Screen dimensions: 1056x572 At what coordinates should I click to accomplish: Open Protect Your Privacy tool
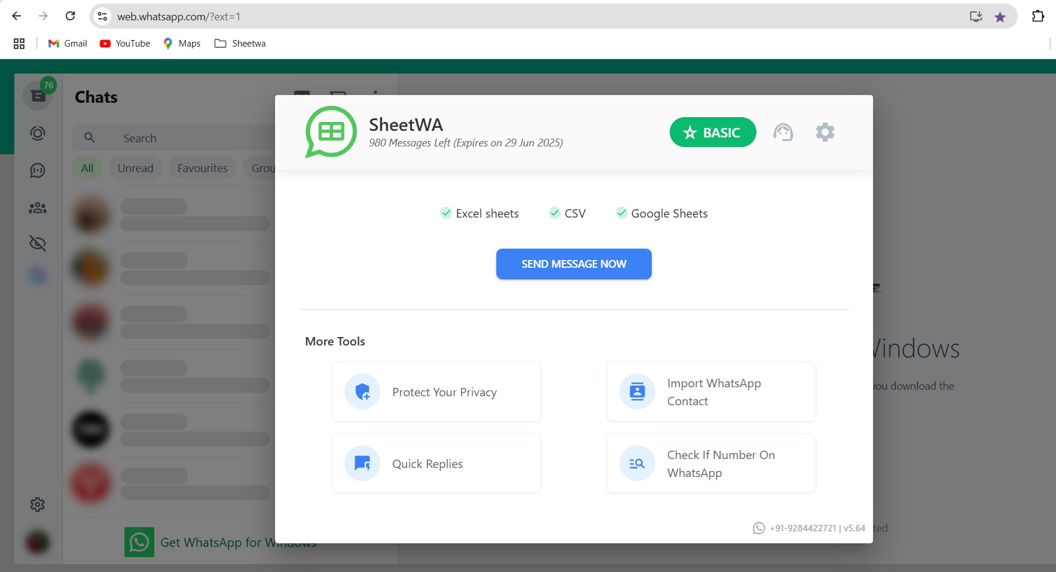point(437,392)
